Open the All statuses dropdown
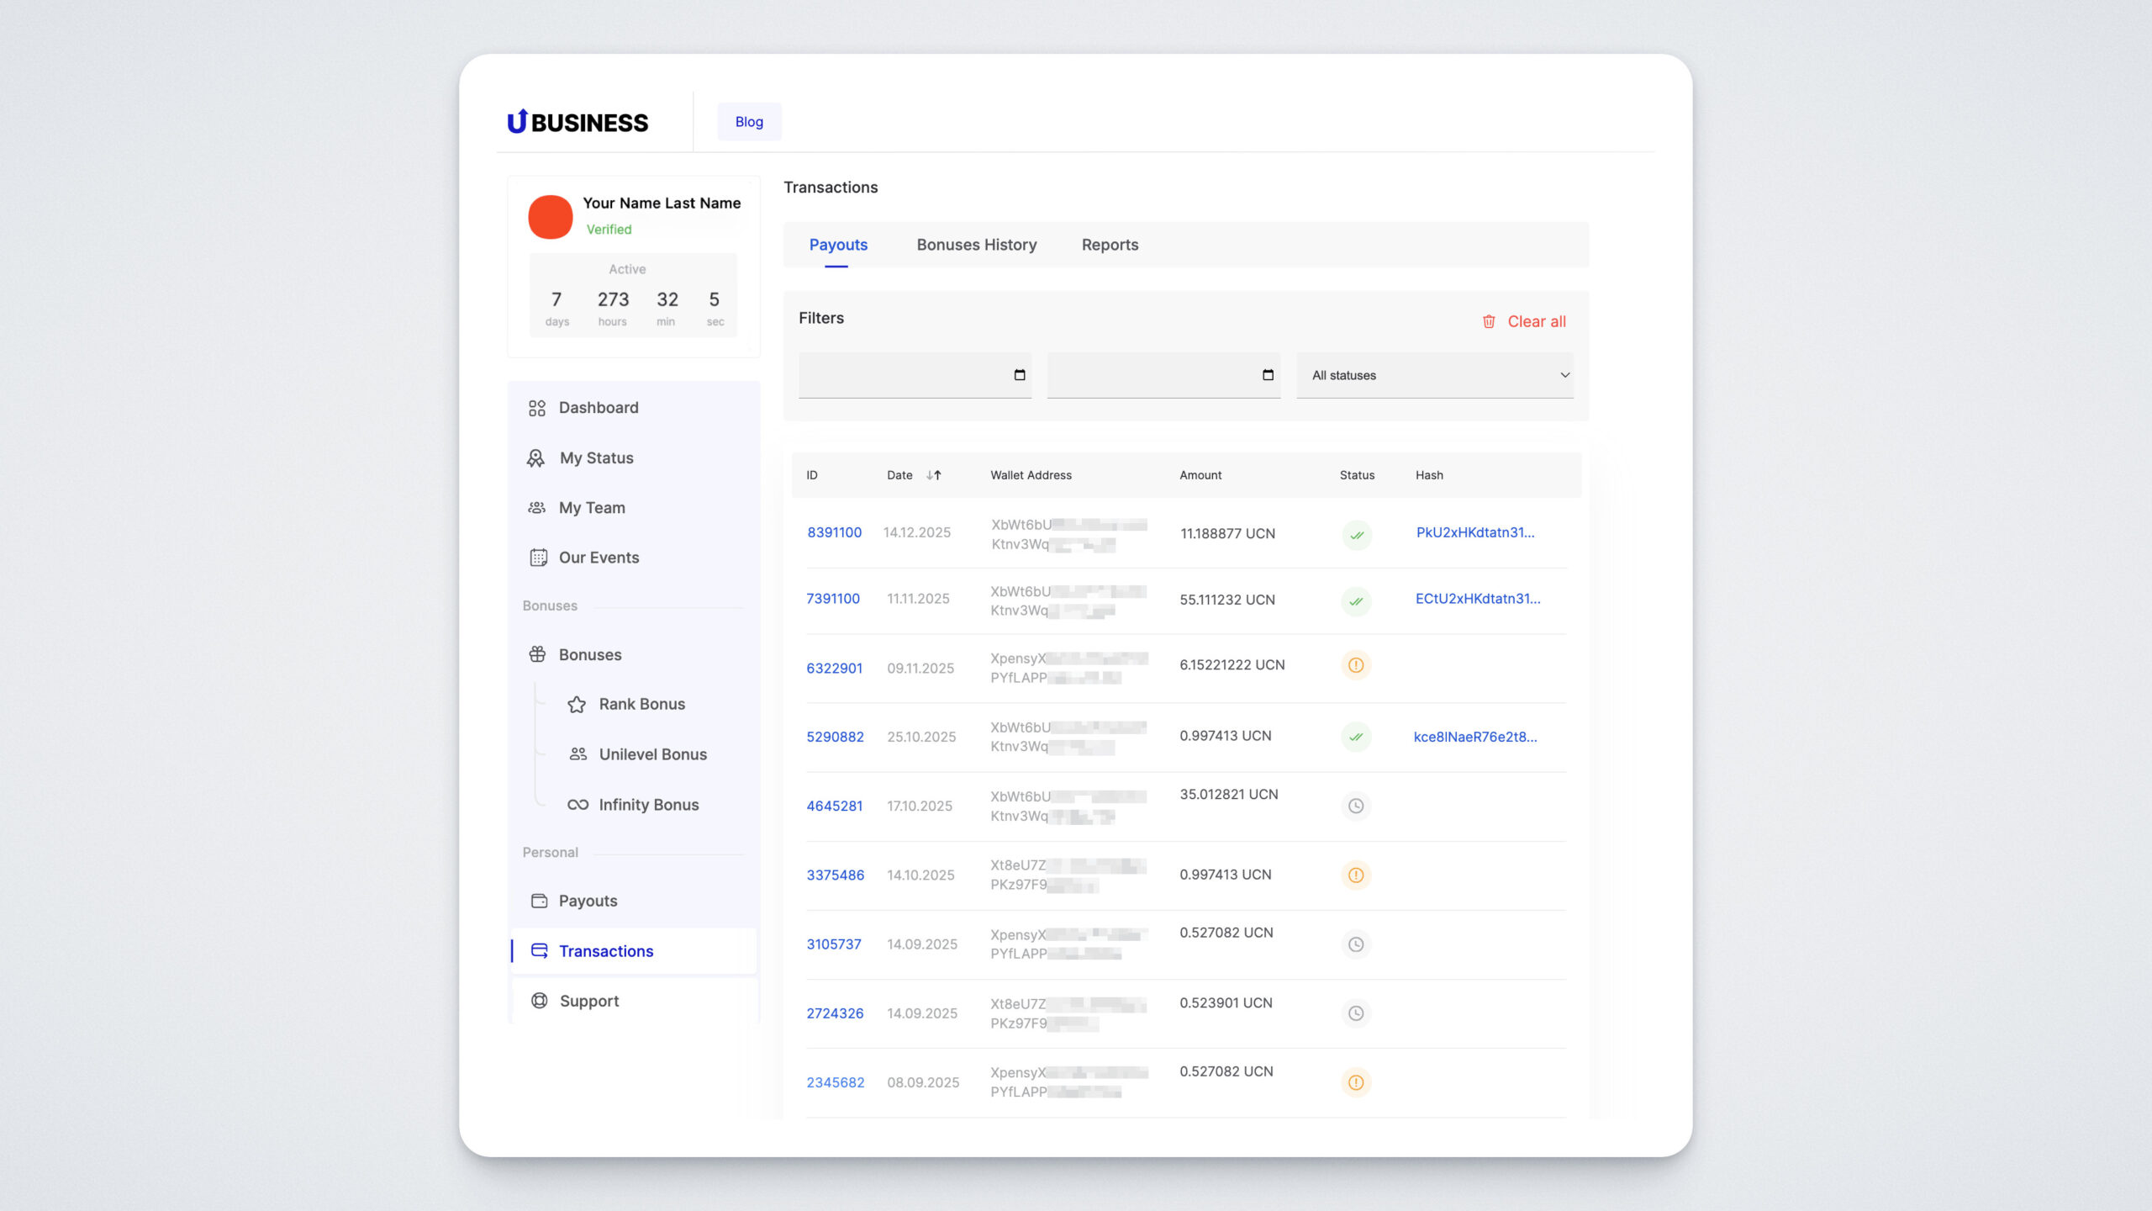Screen dimensions: 2152x1211 click(1434, 375)
